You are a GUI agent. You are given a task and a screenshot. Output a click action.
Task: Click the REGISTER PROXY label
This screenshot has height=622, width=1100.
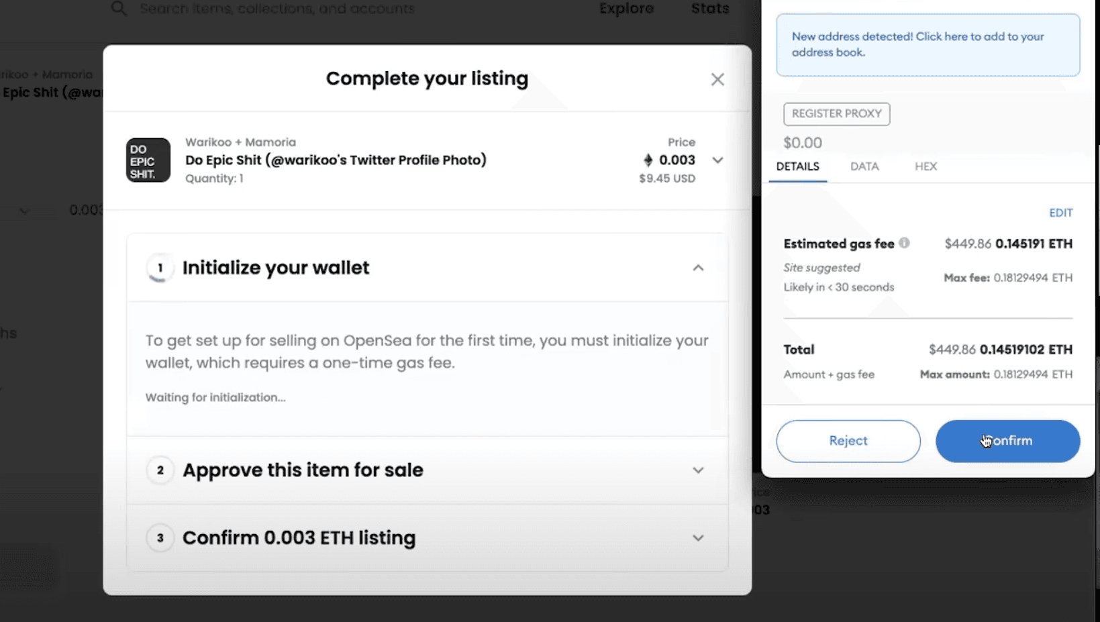[x=837, y=114]
